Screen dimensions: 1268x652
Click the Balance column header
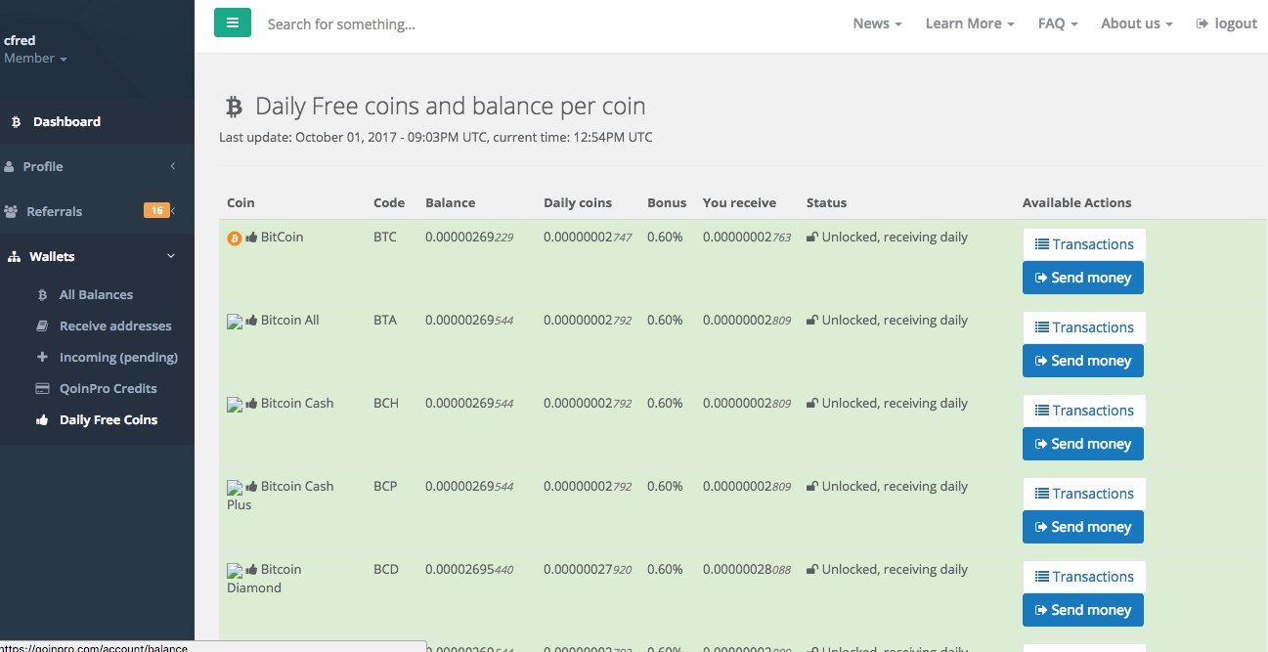(451, 203)
